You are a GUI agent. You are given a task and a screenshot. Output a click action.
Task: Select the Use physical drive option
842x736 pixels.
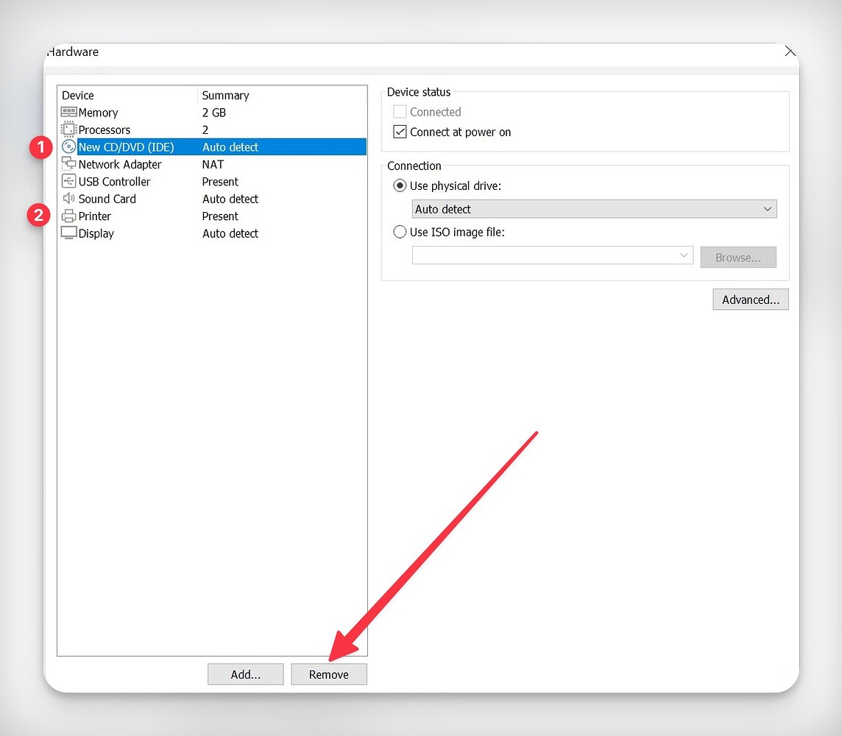[399, 185]
